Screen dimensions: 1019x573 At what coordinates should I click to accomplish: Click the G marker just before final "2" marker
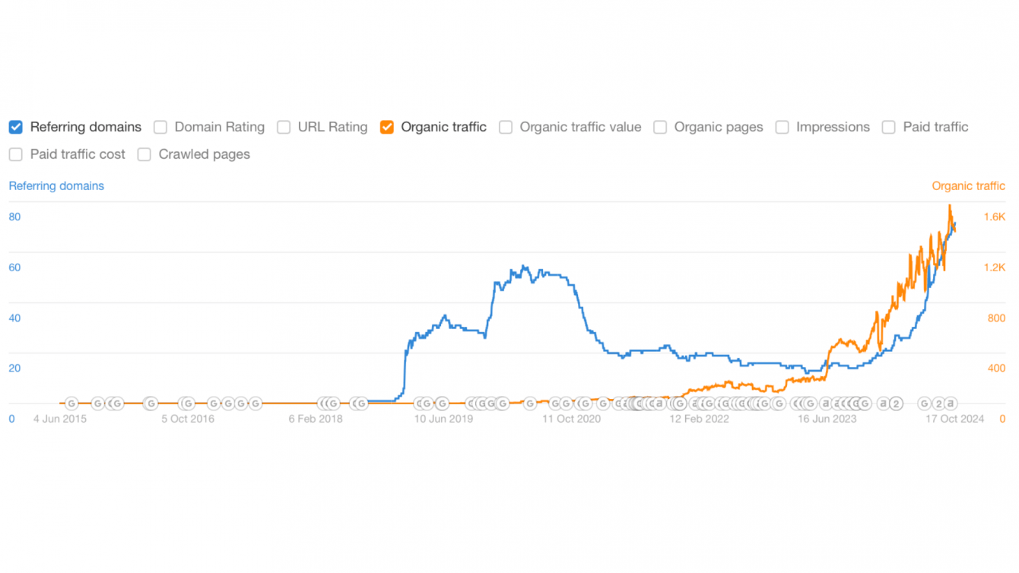click(924, 404)
